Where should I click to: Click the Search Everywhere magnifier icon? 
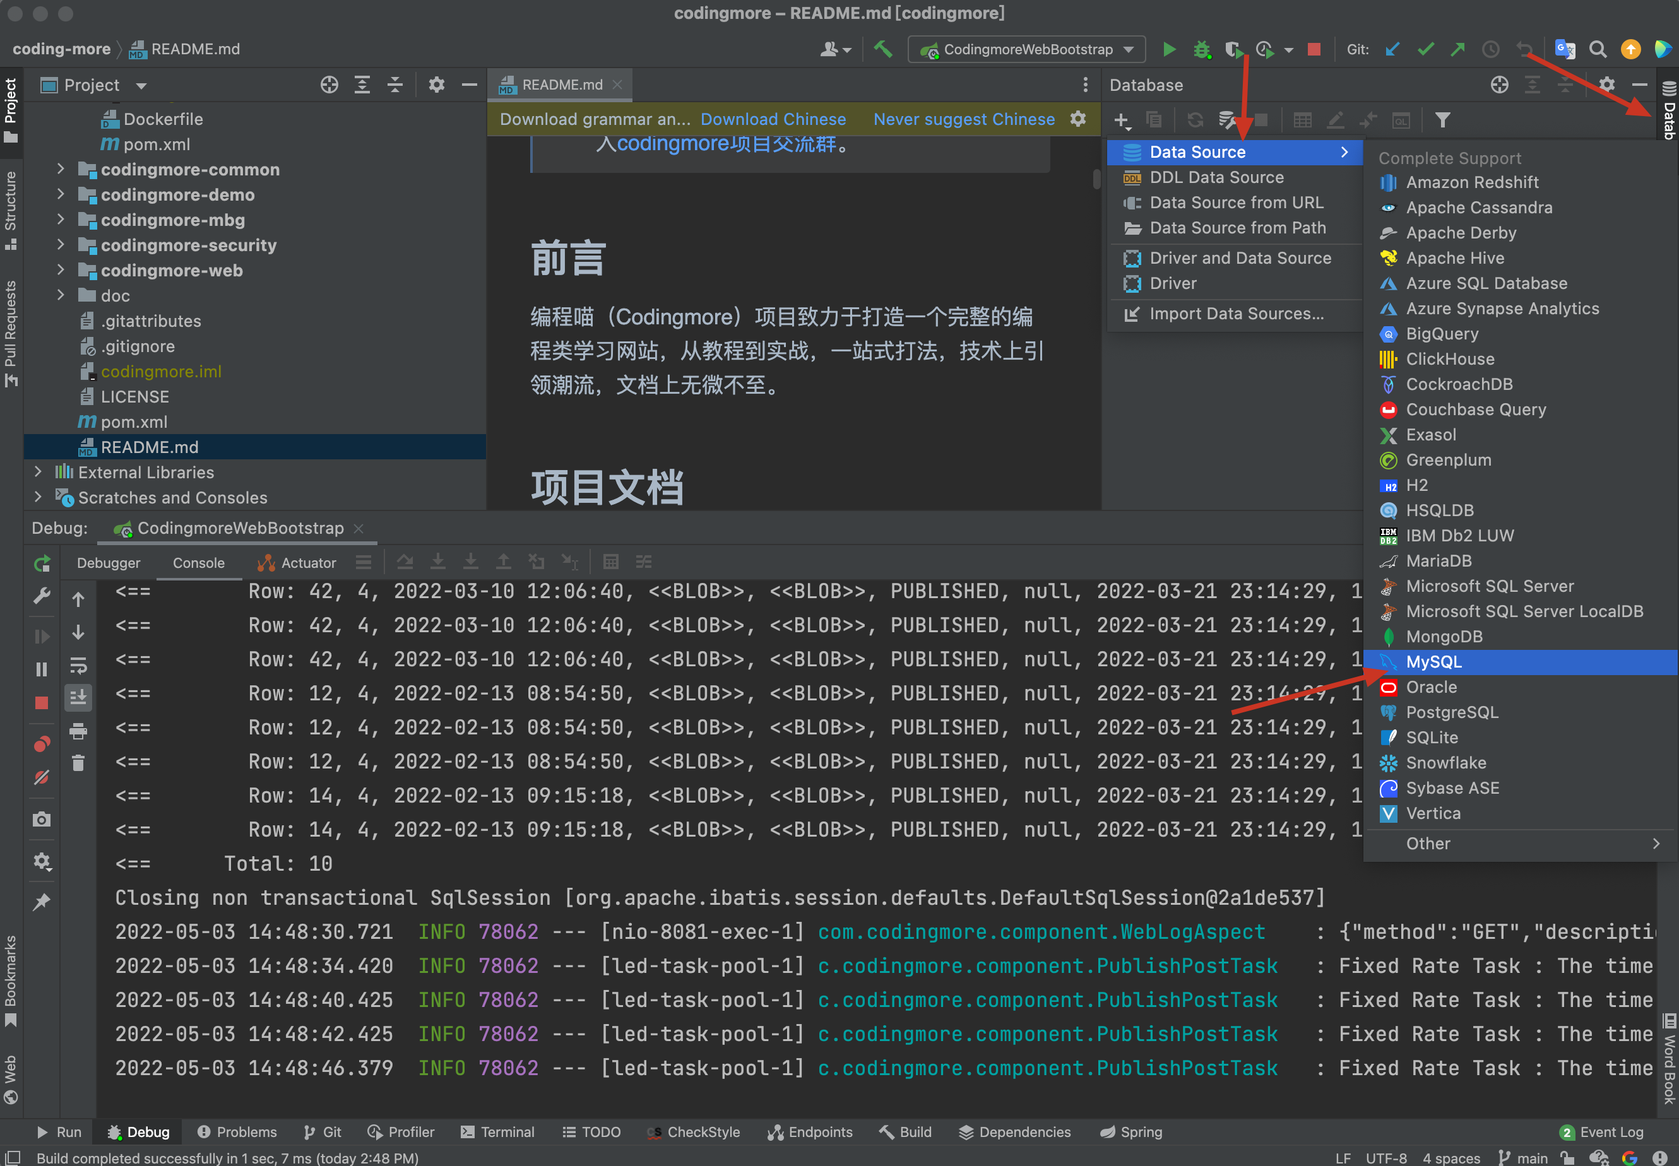pos(1598,49)
